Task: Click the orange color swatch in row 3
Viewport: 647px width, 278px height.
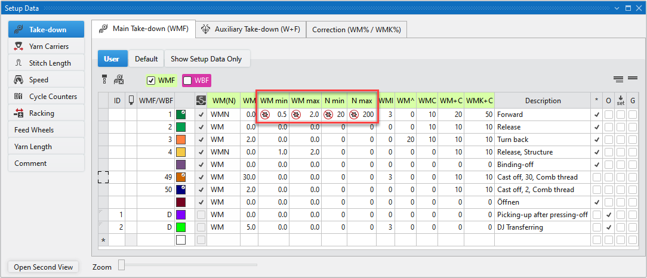Action: [x=181, y=140]
